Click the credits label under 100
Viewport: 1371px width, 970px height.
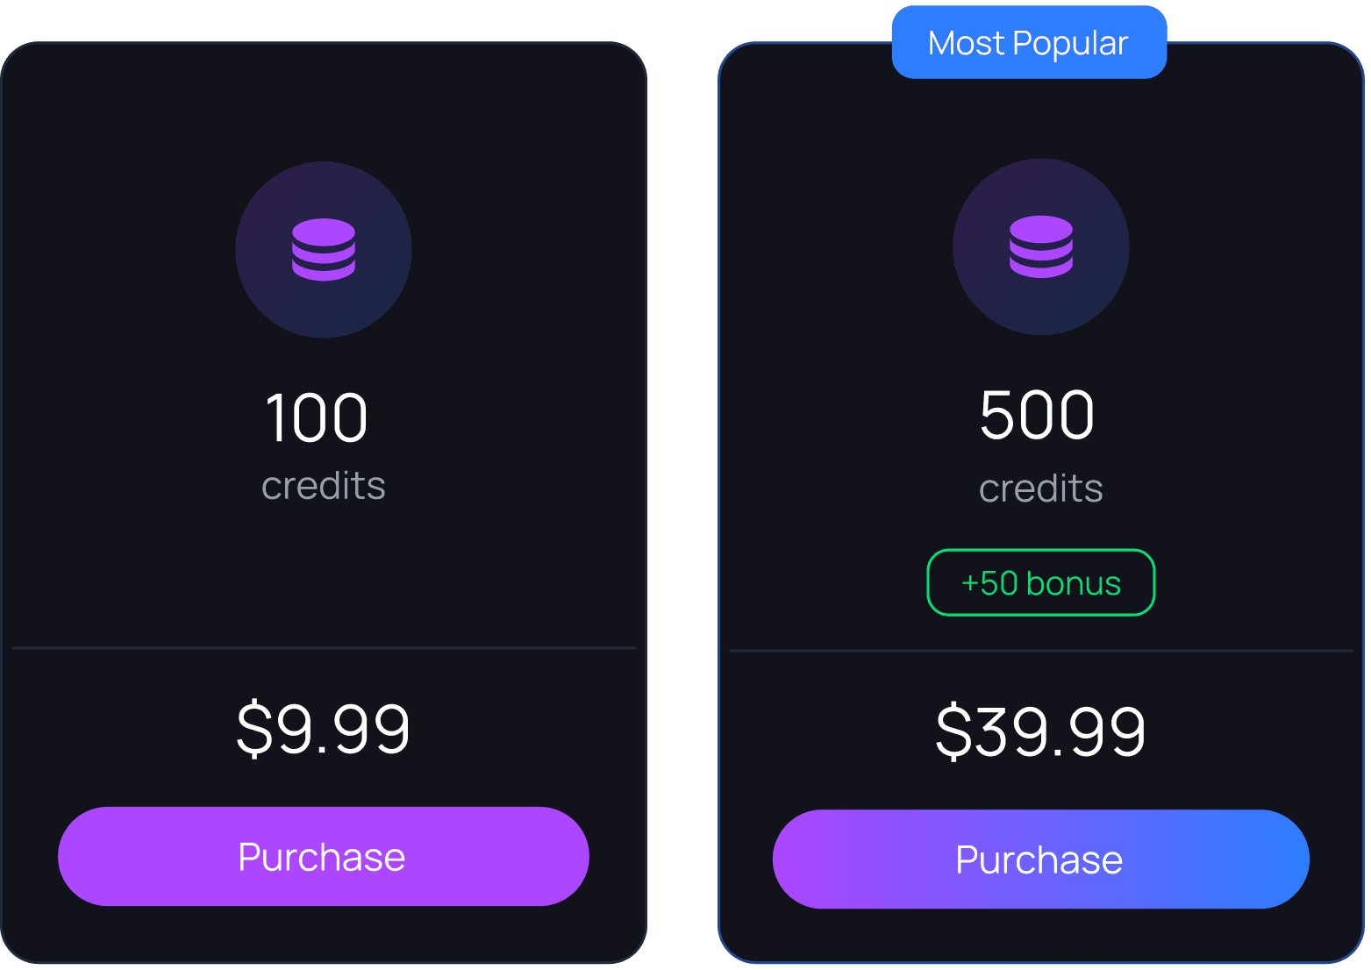click(324, 486)
